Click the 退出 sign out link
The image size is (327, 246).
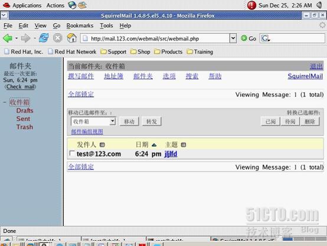(x=316, y=66)
